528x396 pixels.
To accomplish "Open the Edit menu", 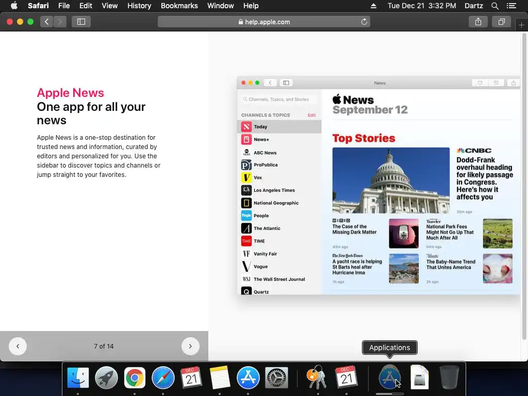I will point(86,6).
